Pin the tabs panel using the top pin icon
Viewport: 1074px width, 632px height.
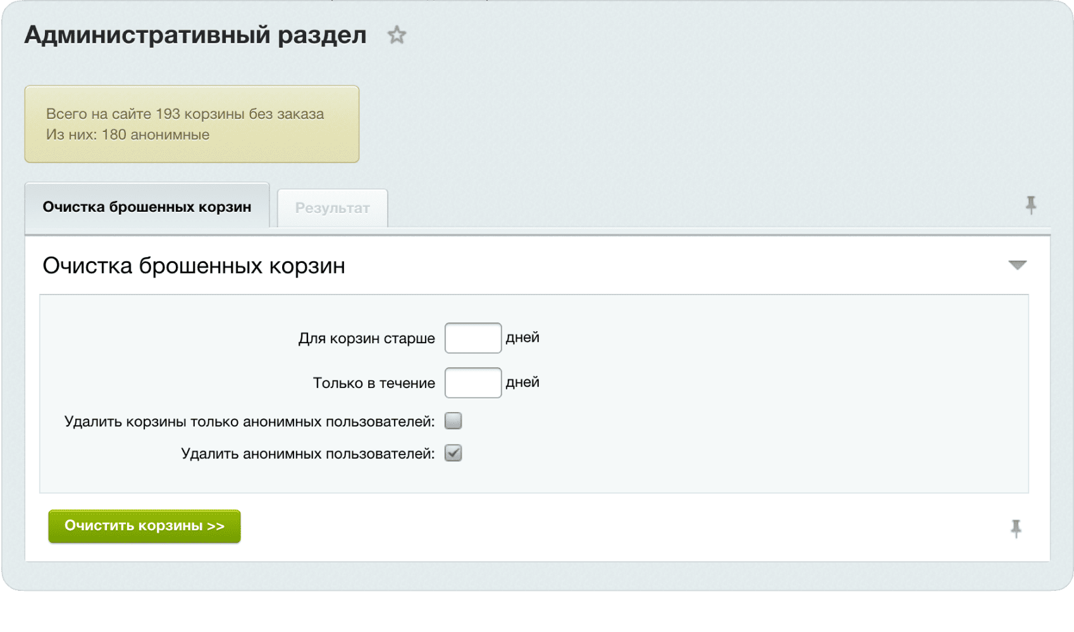(x=1030, y=205)
